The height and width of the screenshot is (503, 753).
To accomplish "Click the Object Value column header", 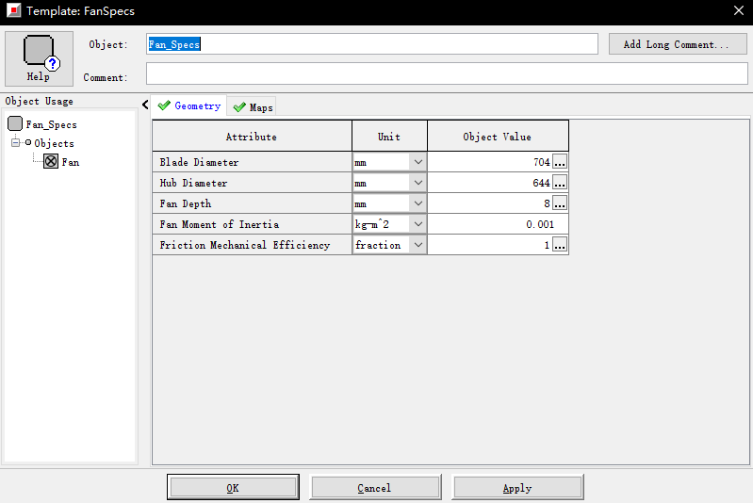I will click(x=498, y=137).
